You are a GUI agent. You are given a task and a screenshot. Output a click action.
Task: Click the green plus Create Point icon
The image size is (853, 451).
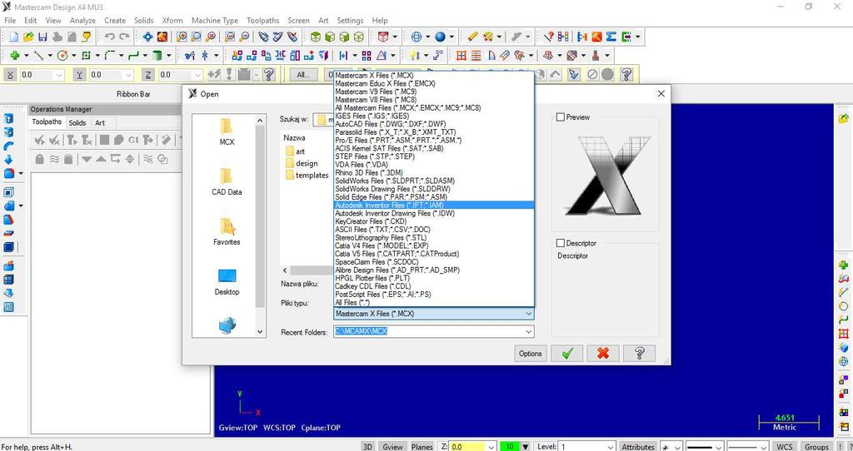tap(15, 56)
